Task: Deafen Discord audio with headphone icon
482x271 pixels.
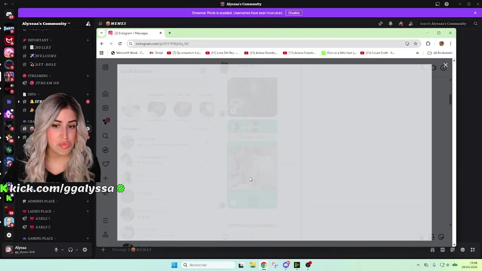Action: (x=70, y=250)
